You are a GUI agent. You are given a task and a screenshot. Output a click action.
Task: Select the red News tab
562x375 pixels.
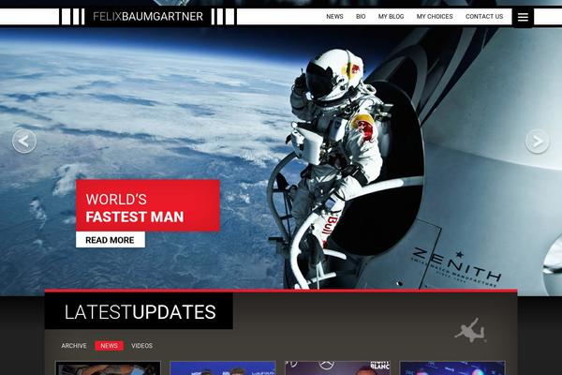pos(109,346)
